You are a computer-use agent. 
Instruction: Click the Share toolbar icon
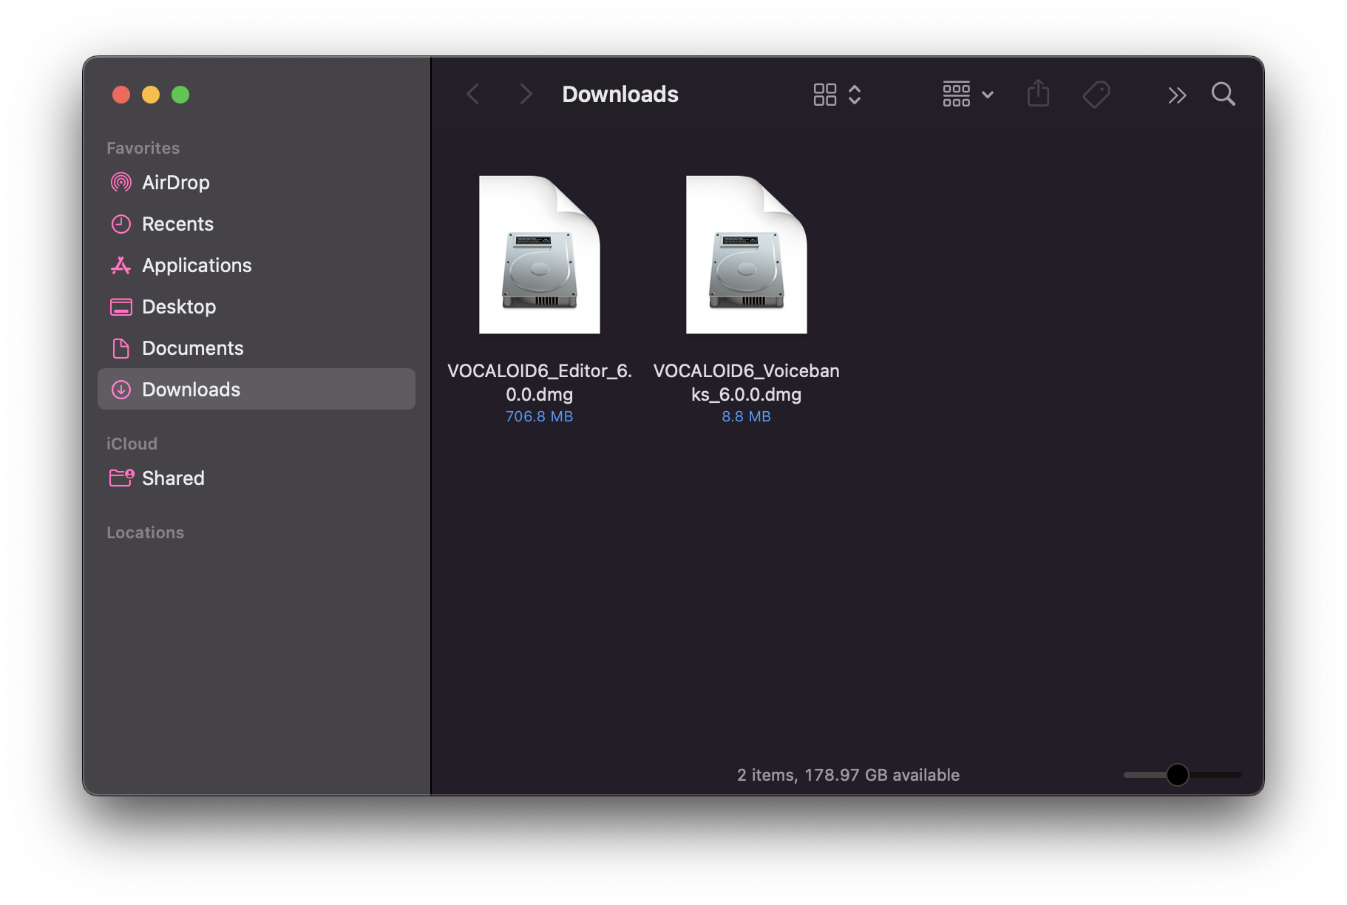pyautogui.click(x=1039, y=94)
